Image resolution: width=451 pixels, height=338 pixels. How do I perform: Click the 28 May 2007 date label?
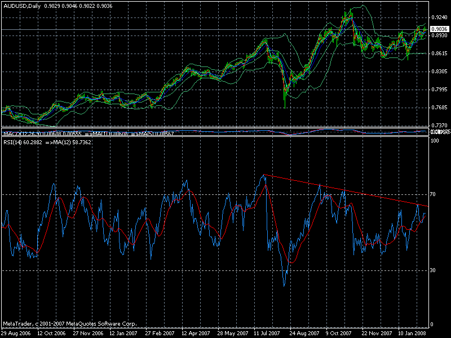(233, 333)
